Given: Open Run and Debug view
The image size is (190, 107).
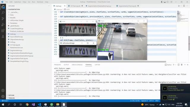Looking at the screenshot, I should click(3, 24).
